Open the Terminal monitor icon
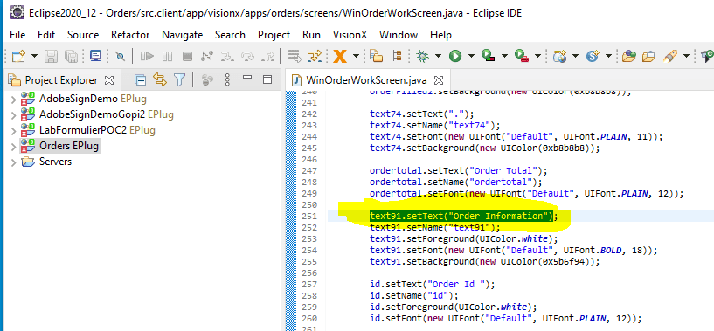The image size is (714, 331). pyautogui.click(x=95, y=56)
